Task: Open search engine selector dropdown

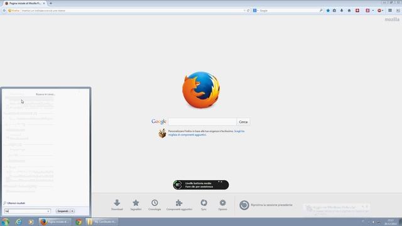Action: (x=256, y=11)
